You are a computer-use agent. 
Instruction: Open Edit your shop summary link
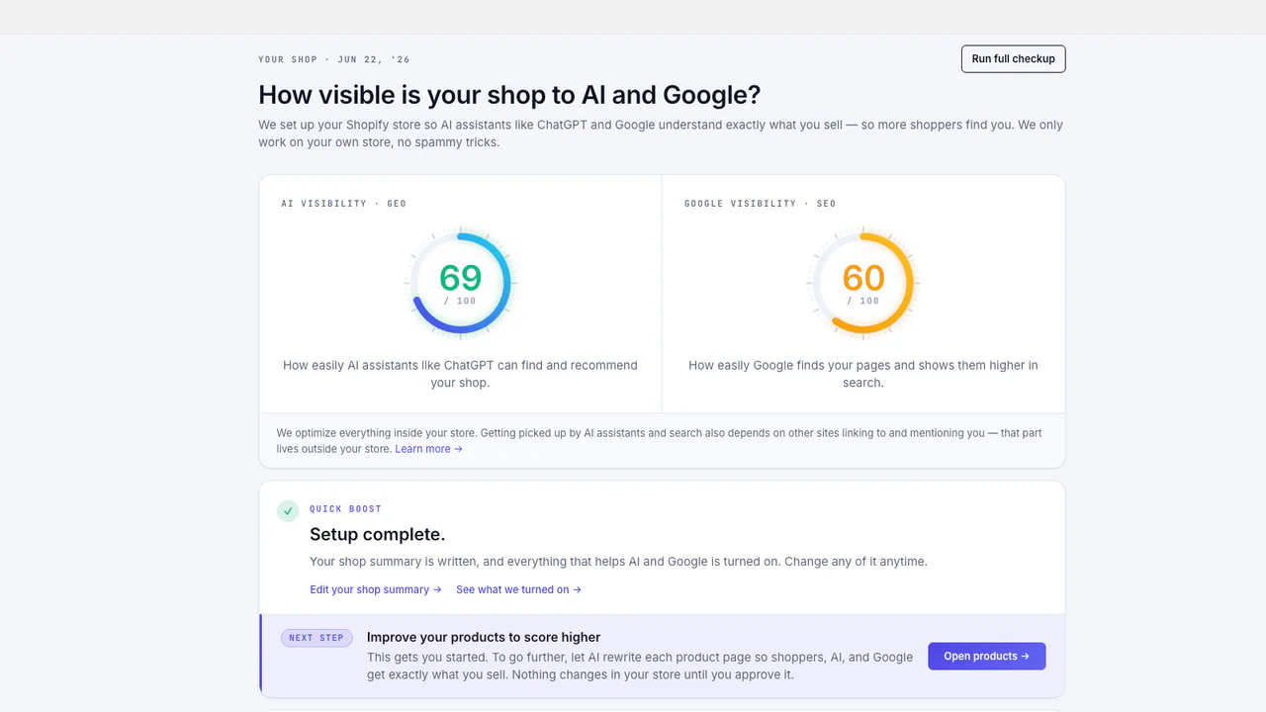click(376, 589)
